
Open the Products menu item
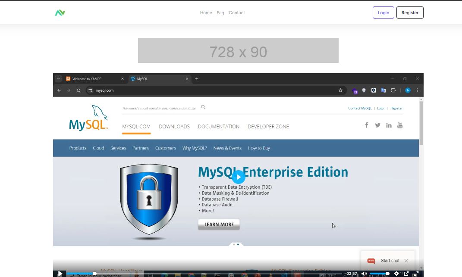click(78, 148)
